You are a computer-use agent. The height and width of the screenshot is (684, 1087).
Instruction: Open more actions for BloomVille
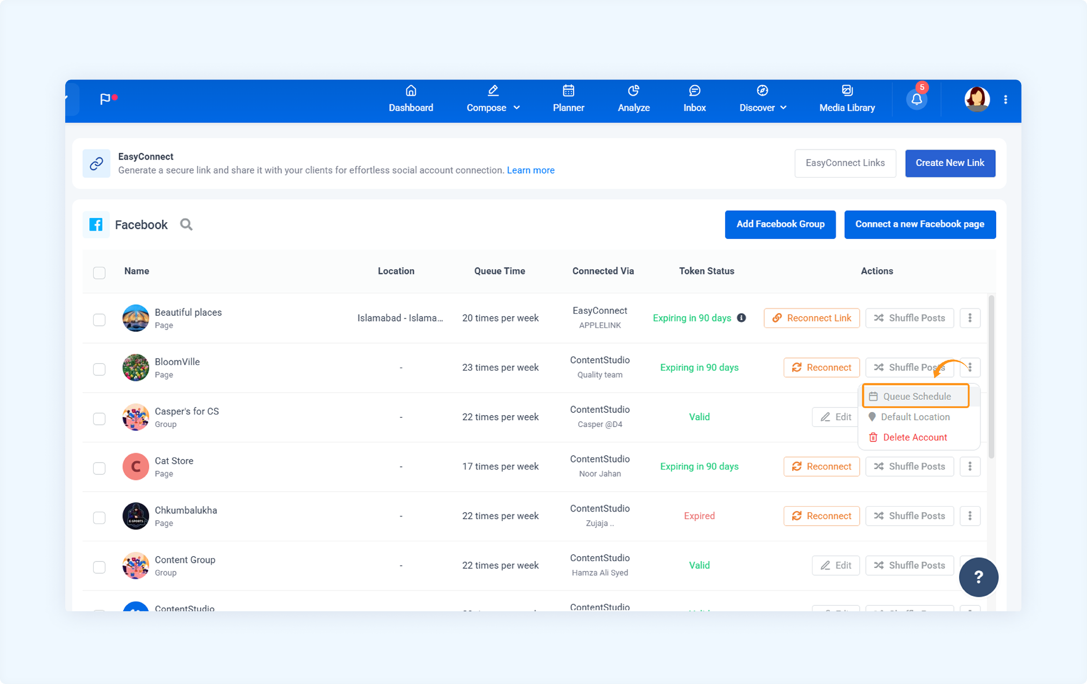pos(970,367)
